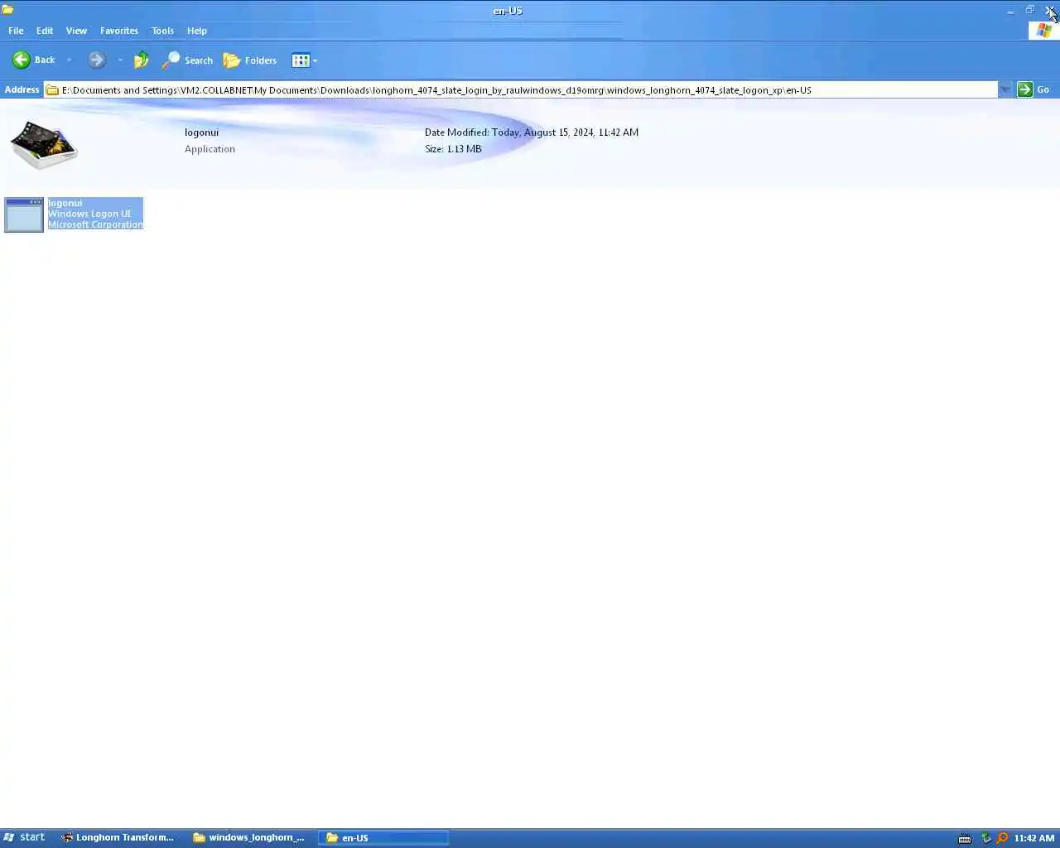Select the logonui application file icon
Viewport: 1060px width, 848px height.
(24, 214)
